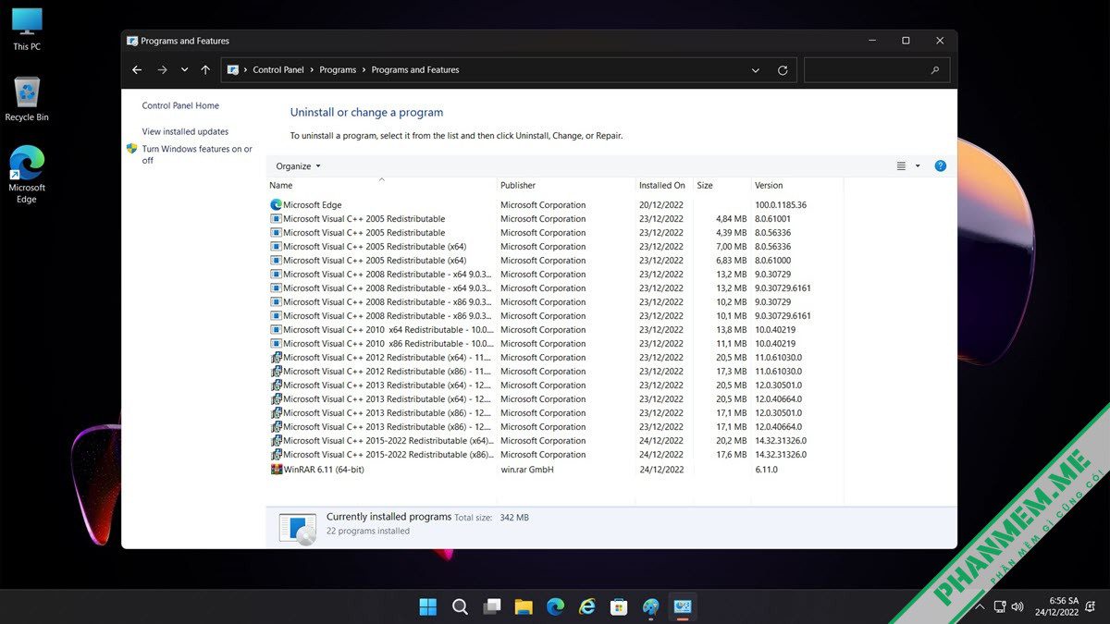Go up one level with Up arrow
The image size is (1110, 624).
coord(205,70)
